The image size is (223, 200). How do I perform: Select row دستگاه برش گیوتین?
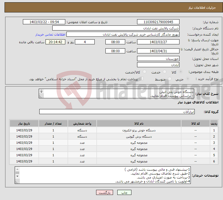pos(114,136)
